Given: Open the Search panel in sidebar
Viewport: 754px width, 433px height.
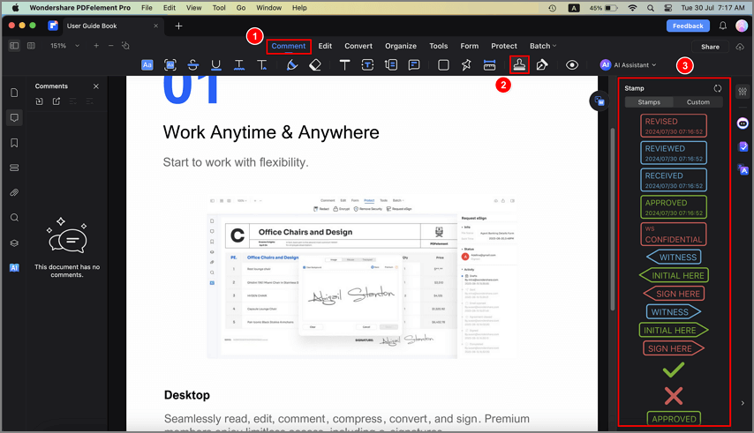Looking at the screenshot, I should pos(14,218).
